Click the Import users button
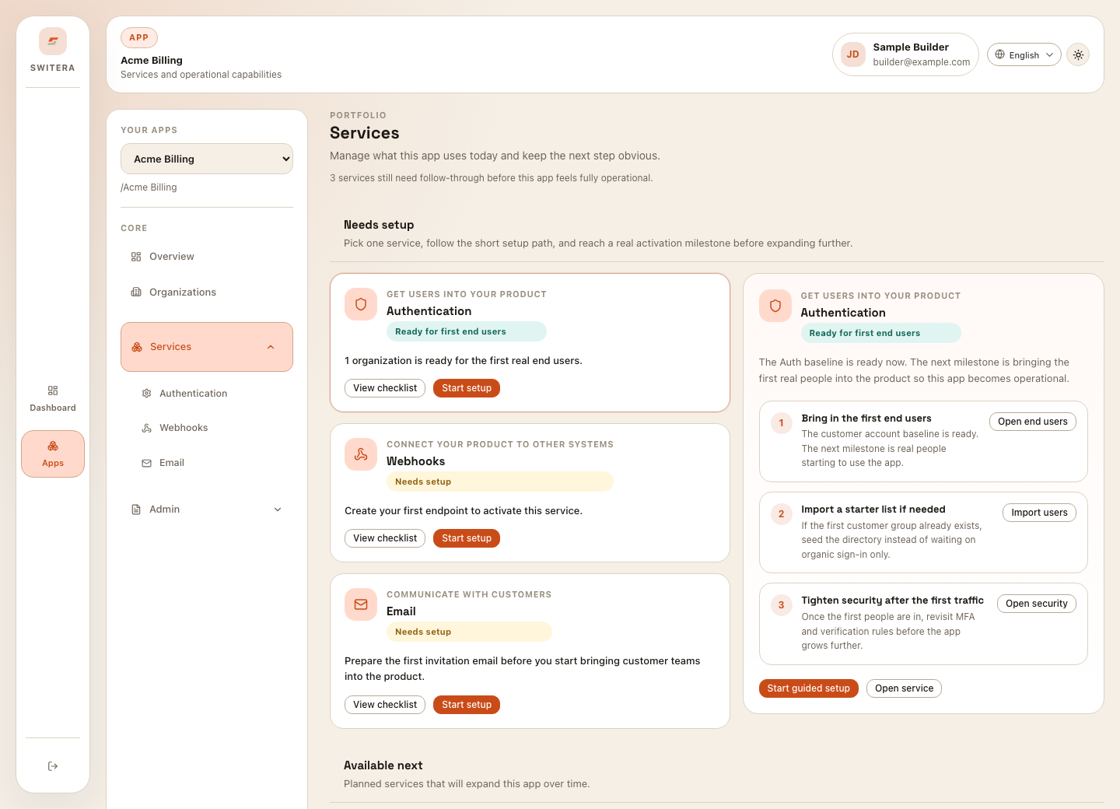The image size is (1120, 809). coord(1039,513)
